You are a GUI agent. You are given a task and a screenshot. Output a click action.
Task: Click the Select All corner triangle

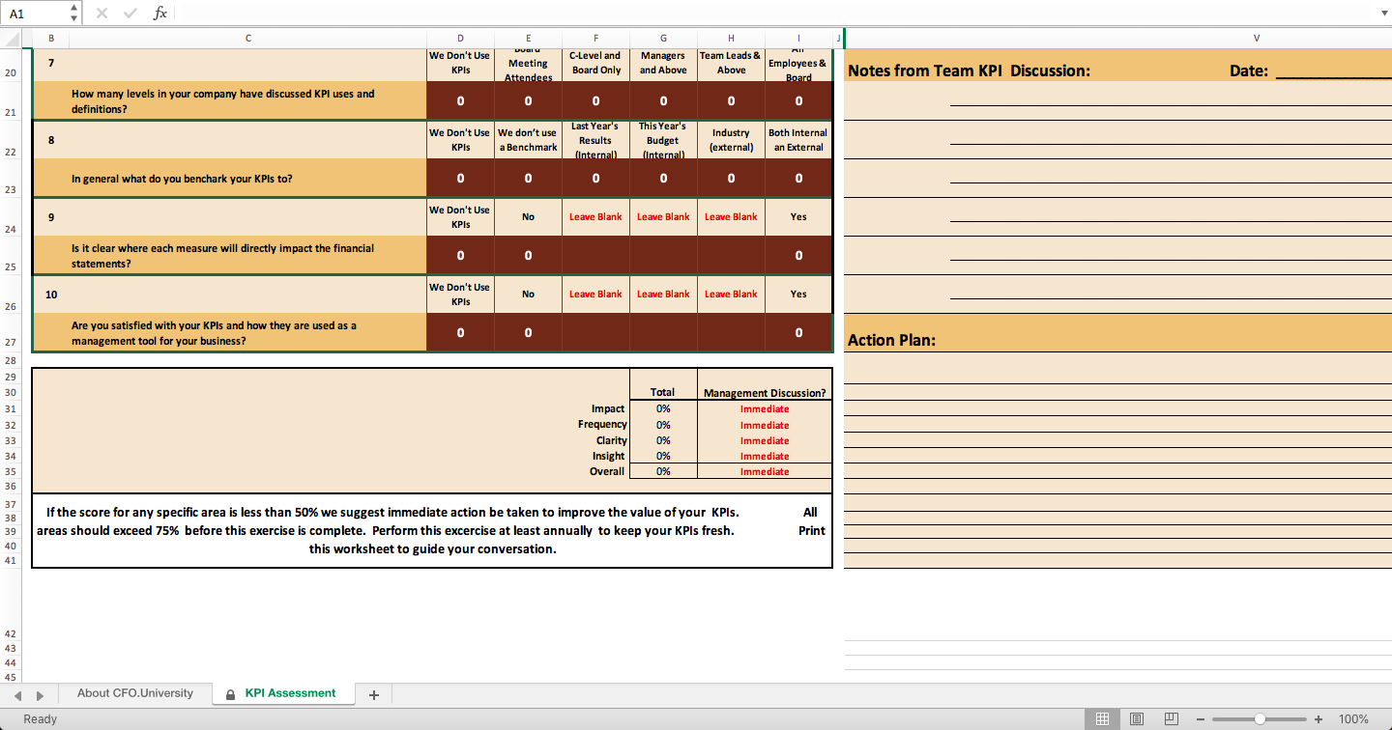10,38
